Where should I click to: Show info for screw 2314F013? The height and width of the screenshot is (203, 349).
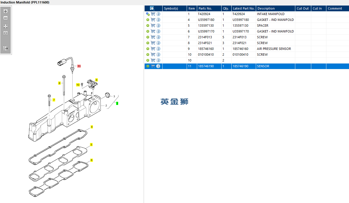(158, 37)
